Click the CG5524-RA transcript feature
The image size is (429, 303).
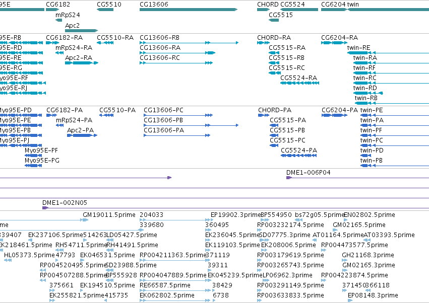(299, 83)
